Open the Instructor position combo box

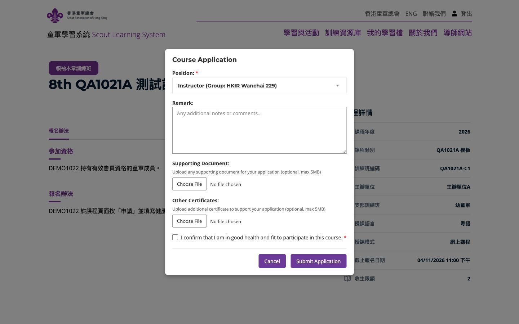coord(259,85)
